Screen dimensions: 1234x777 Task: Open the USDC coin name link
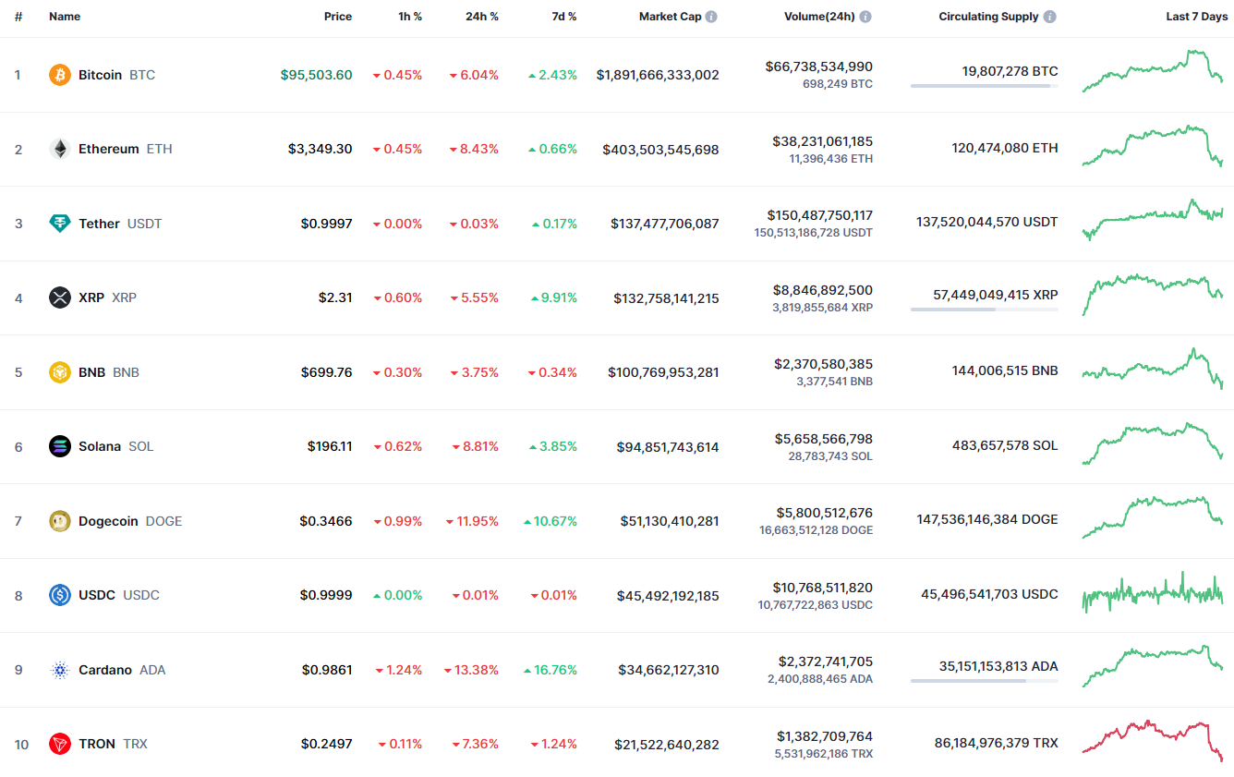(97, 595)
